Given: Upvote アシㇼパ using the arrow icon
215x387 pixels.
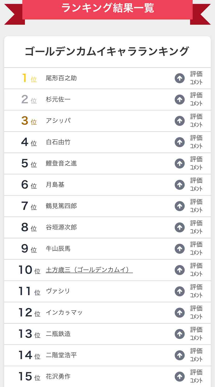Looking at the screenshot, I should click(x=179, y=121).
